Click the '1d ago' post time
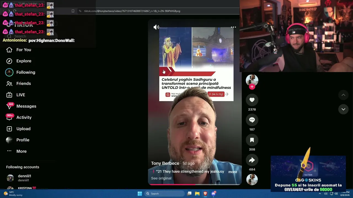The height and width of the screenshot is (198, 353). (188, 163)
